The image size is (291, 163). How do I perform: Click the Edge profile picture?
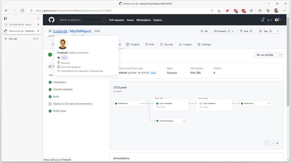pyautogui.click(x=276, y=10)
